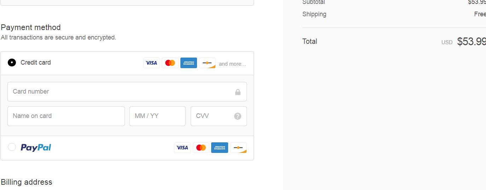Click the Visa icon in Credit card row

(151, 63)
